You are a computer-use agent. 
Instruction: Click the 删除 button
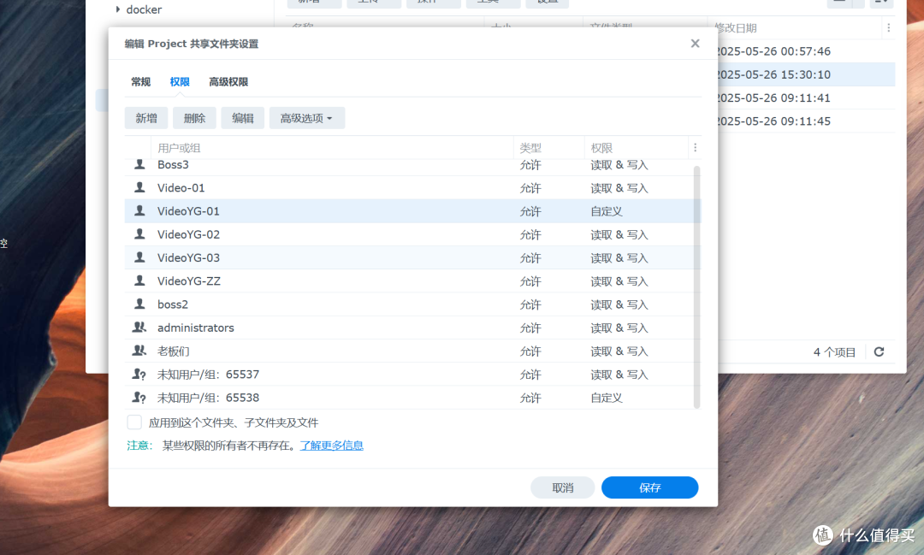click(194, 118)
